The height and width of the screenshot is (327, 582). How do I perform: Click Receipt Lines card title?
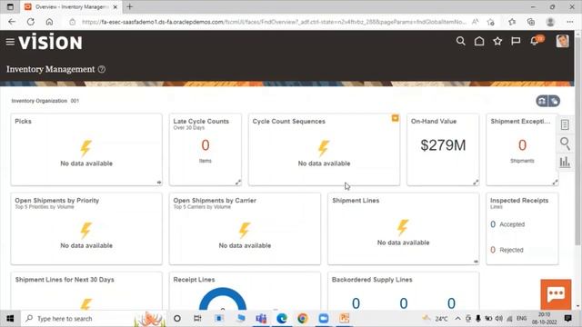(194, 280)
